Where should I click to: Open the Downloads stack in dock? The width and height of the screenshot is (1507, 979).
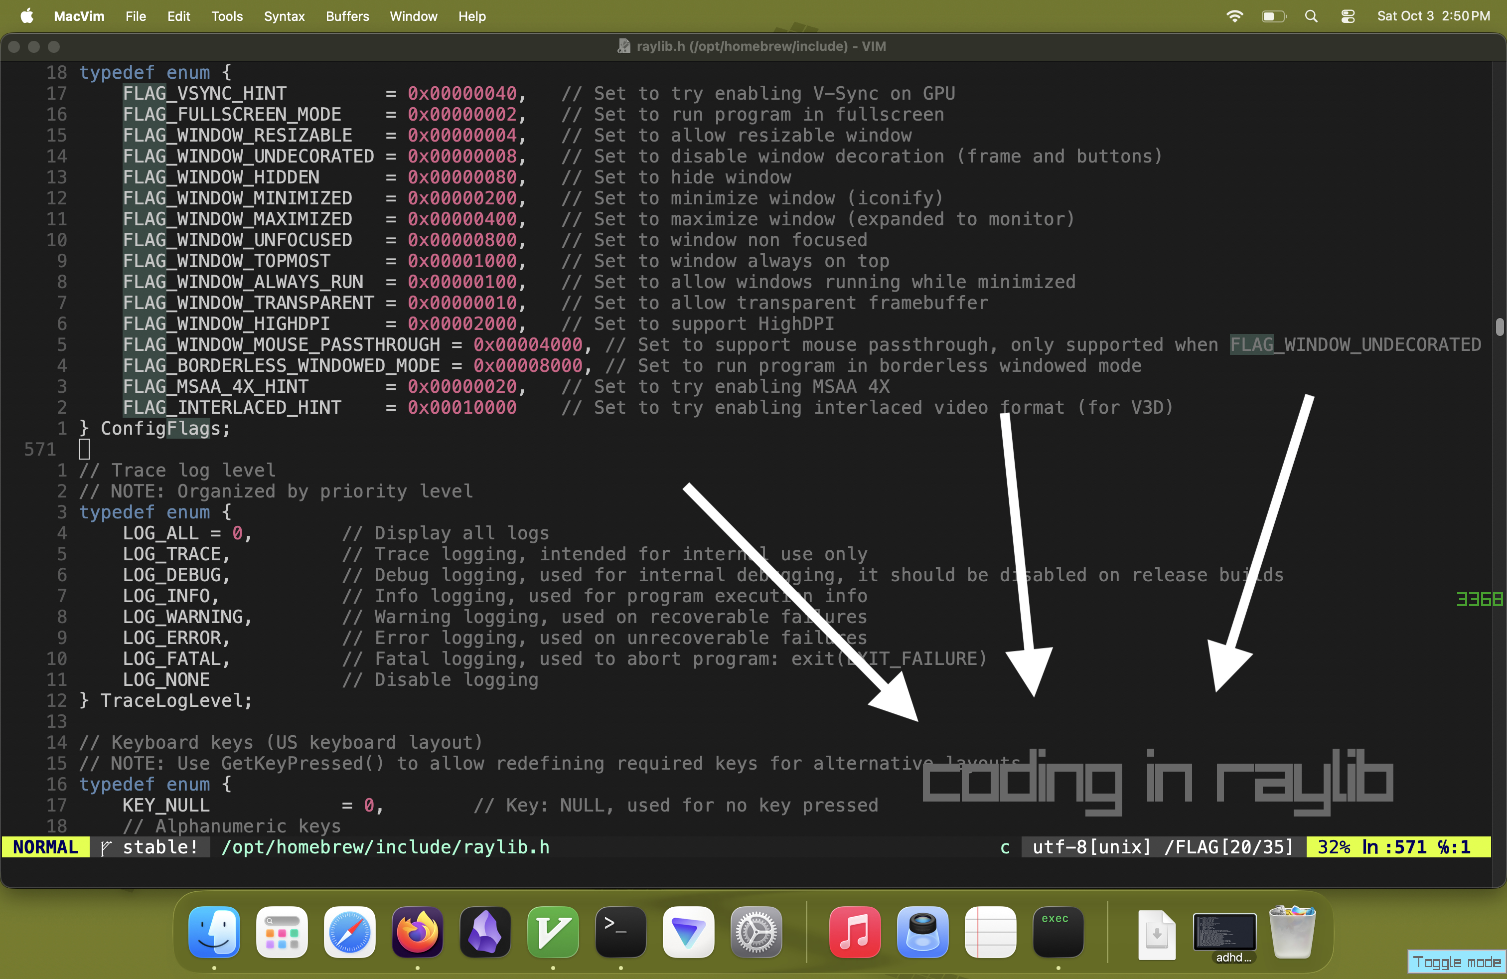click(x=1157, y=934)
